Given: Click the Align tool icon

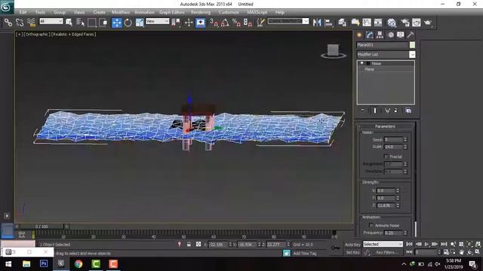Looking at the screenshot, I should pyautogui.click(x=329, y=23).
